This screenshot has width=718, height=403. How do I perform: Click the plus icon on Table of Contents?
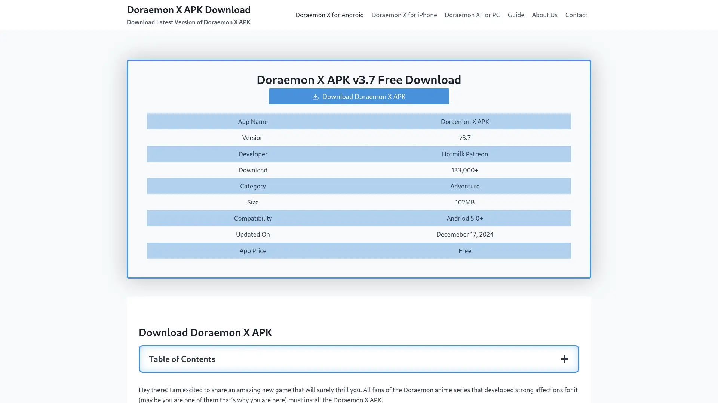[x=565, y=359]
